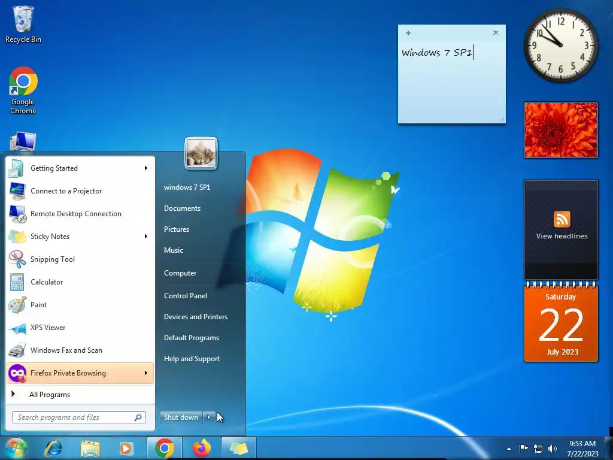This screenshot has width=613, height=460.
Task: Click the search magnifier icon
Action: click(138, 417)
